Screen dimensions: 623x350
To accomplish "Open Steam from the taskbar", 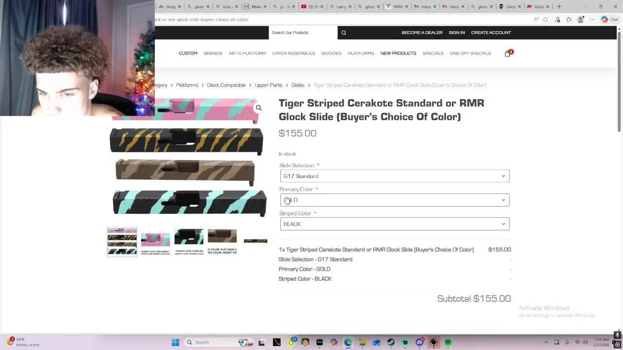I will (x=391, y=342).
